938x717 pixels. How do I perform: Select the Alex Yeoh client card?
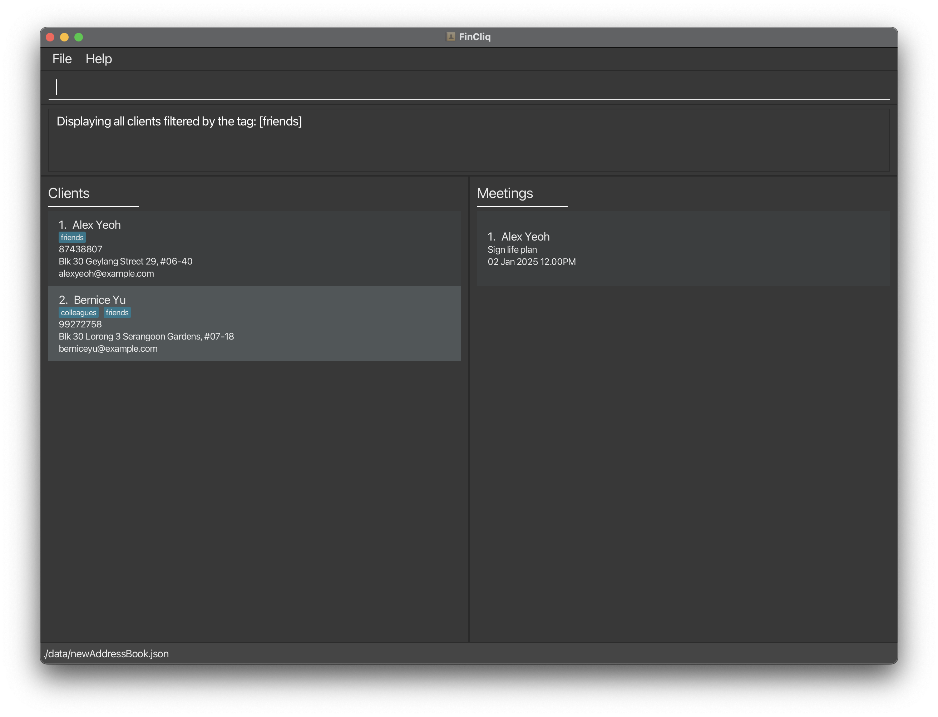pos(255,248)
